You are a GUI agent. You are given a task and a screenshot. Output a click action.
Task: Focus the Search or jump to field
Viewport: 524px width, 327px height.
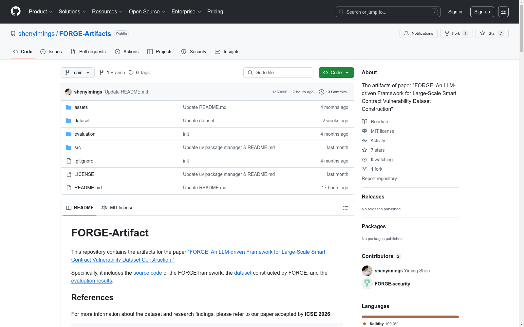pos(388,12)
